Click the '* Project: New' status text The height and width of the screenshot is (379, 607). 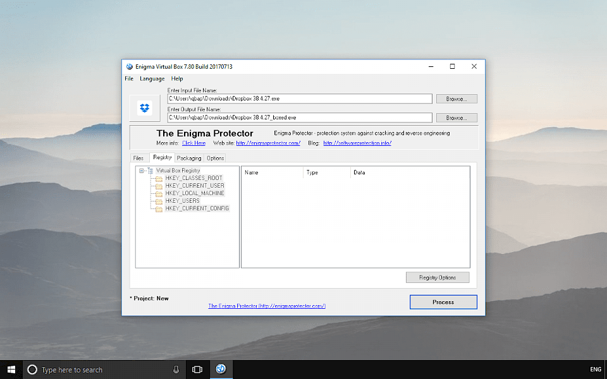(x=149, y=299)
